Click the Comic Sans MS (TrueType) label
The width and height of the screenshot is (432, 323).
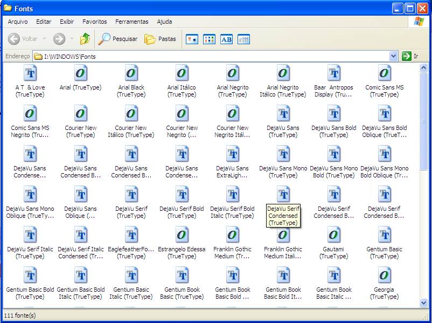pyautogui.click(x=385, y=91)
